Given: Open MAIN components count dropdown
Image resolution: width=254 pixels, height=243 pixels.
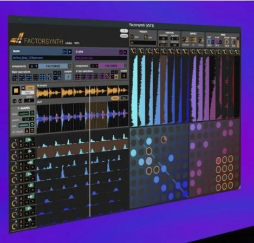Looking at the screenshot, I should (34, 67).
